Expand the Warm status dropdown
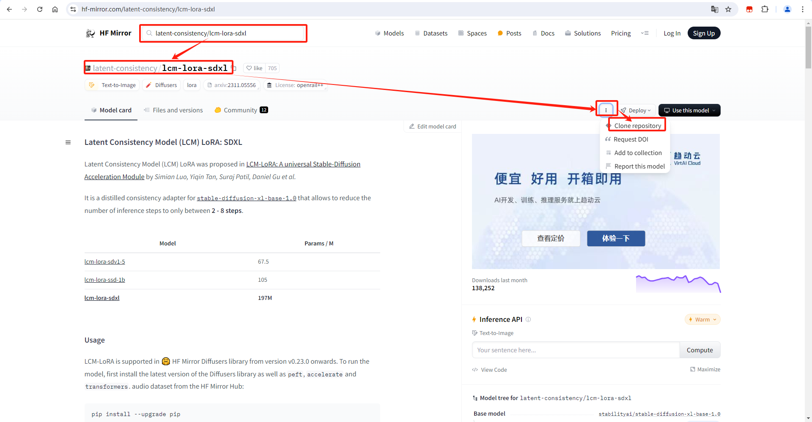812x422 pixels. point(702,319)
